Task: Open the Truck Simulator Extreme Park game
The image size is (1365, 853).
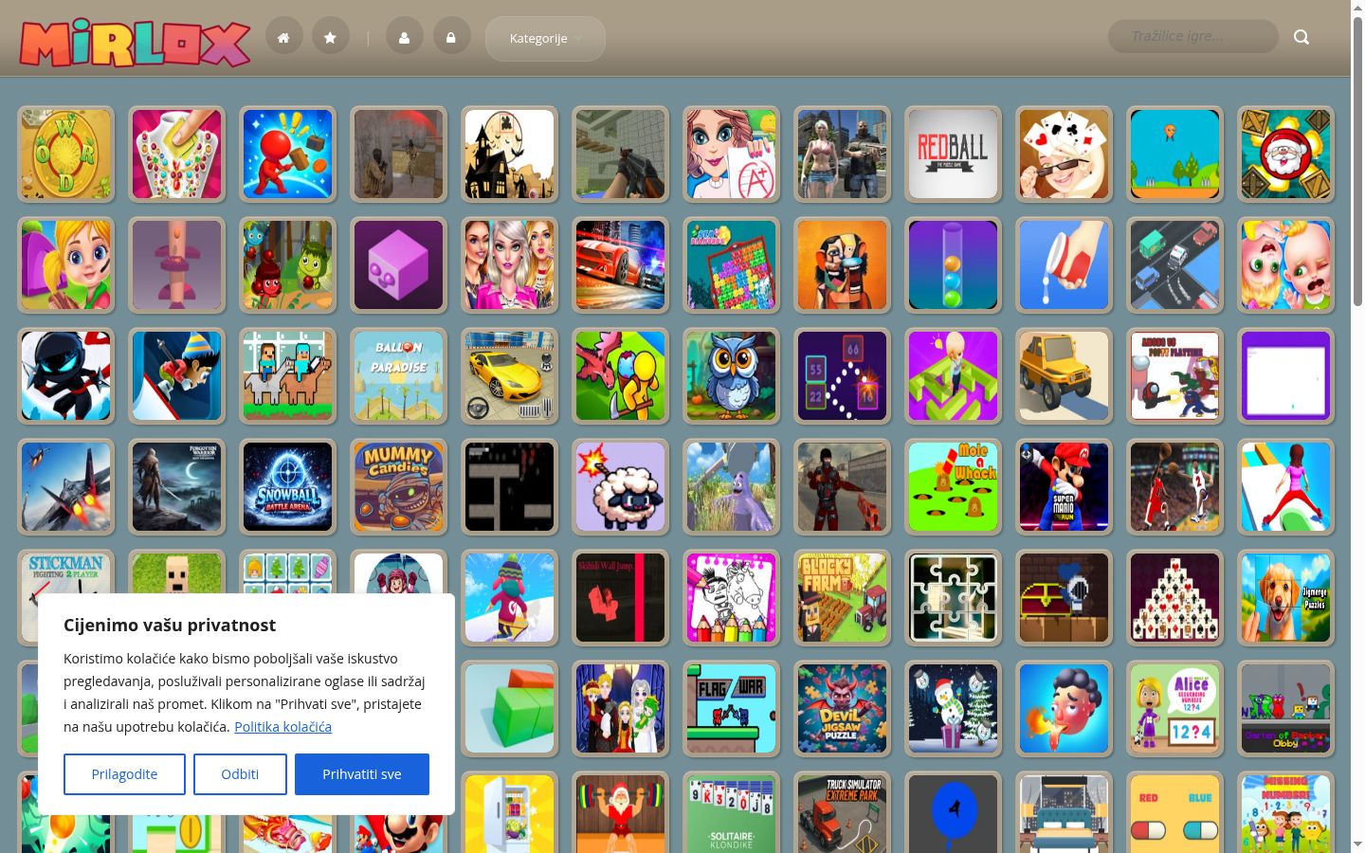Action: (x=842, y=812)
